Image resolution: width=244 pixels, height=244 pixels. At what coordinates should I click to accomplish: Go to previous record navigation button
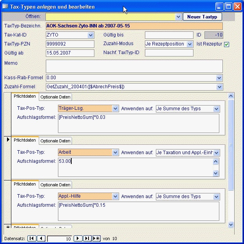(41, 239)
